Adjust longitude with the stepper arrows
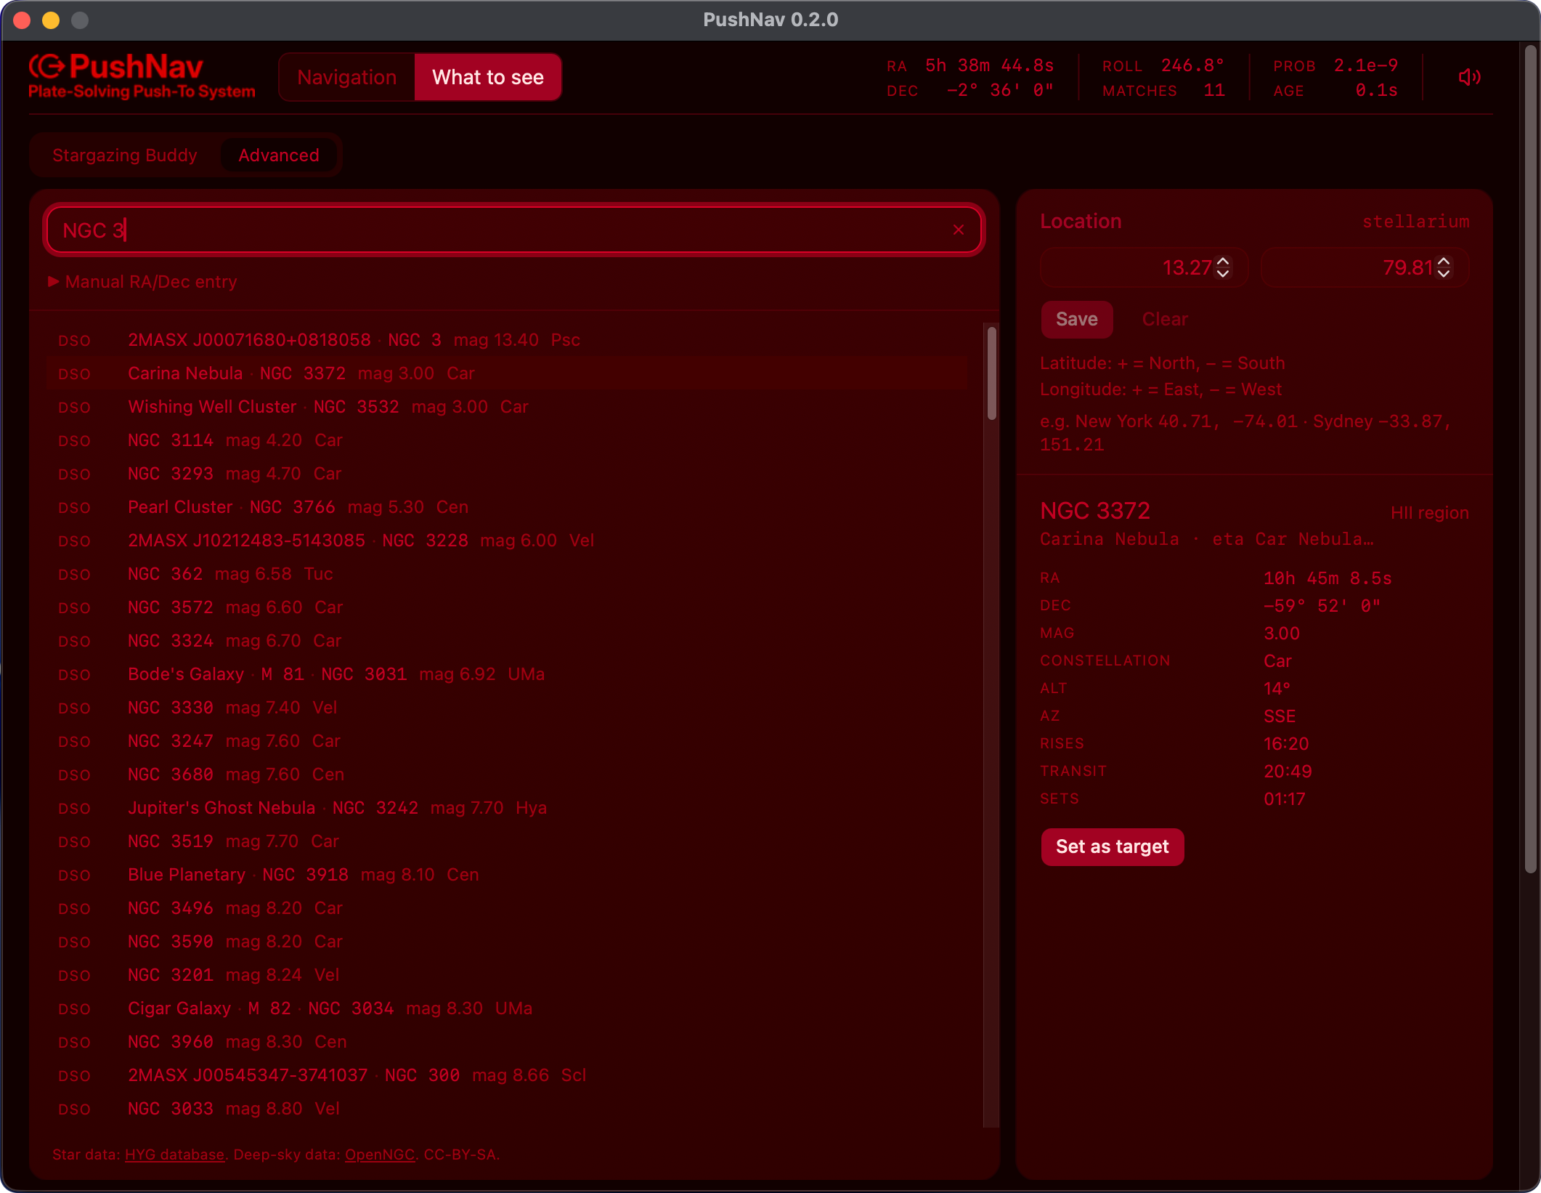 pyautogui.click(x=1444, y=267)
